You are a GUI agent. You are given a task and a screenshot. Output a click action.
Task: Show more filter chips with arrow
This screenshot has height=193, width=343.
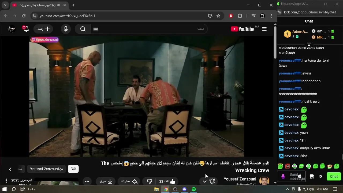point(10,169)
